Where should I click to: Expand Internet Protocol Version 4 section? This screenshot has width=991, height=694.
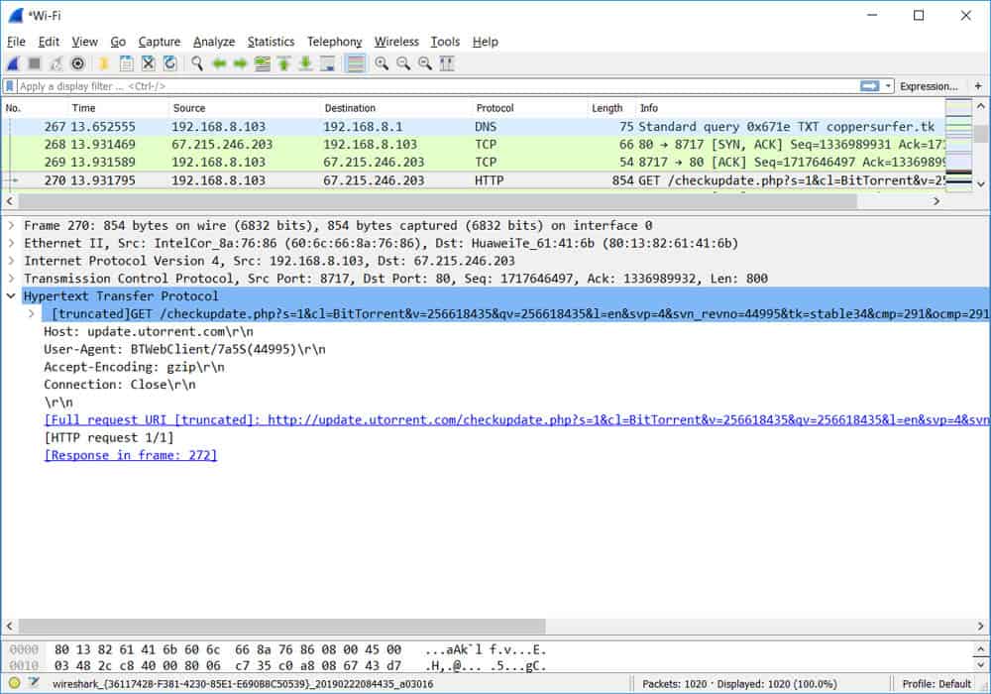pos(11,261)
